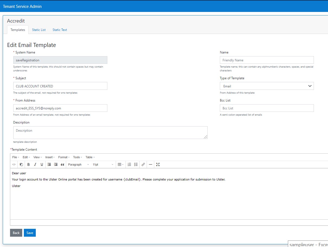The height and width of the screenshot is (247, 328).
Task: Apply Underline formatting in the editor toolbar
Action: tap(42, 164)
